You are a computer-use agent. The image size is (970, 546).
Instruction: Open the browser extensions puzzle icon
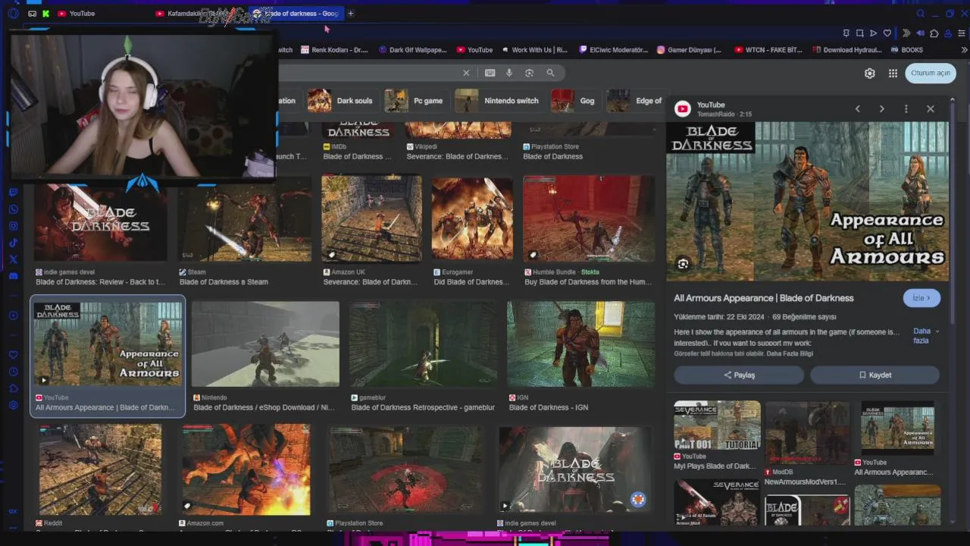pyautogui.click(x=934, y=33)
